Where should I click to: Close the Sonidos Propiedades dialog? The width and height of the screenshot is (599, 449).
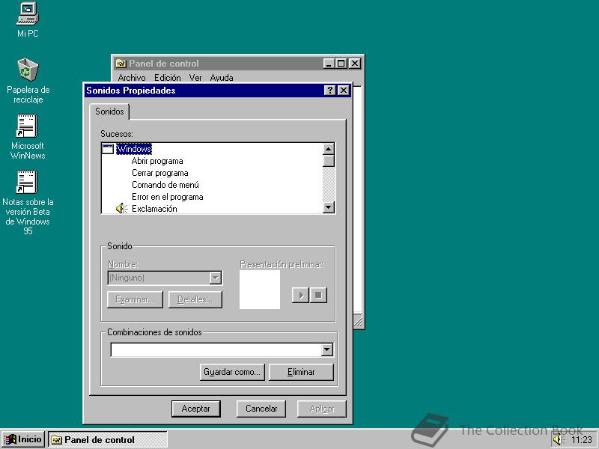344,91
